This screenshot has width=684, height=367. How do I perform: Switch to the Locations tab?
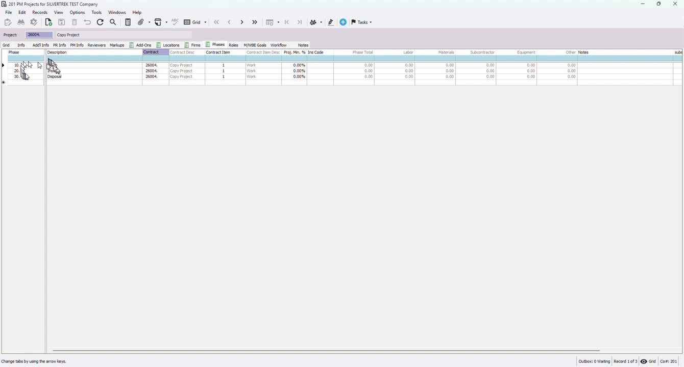click(168, 45)
